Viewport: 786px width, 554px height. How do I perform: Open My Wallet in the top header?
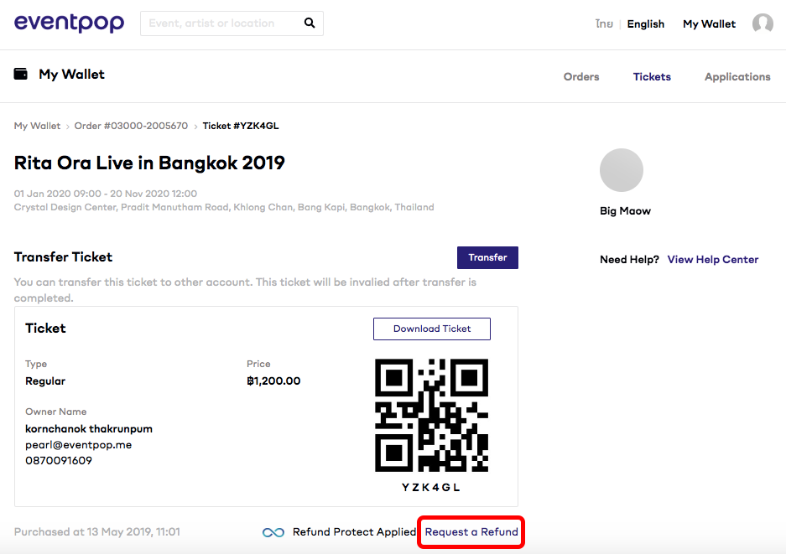click(x=710, y=24)
